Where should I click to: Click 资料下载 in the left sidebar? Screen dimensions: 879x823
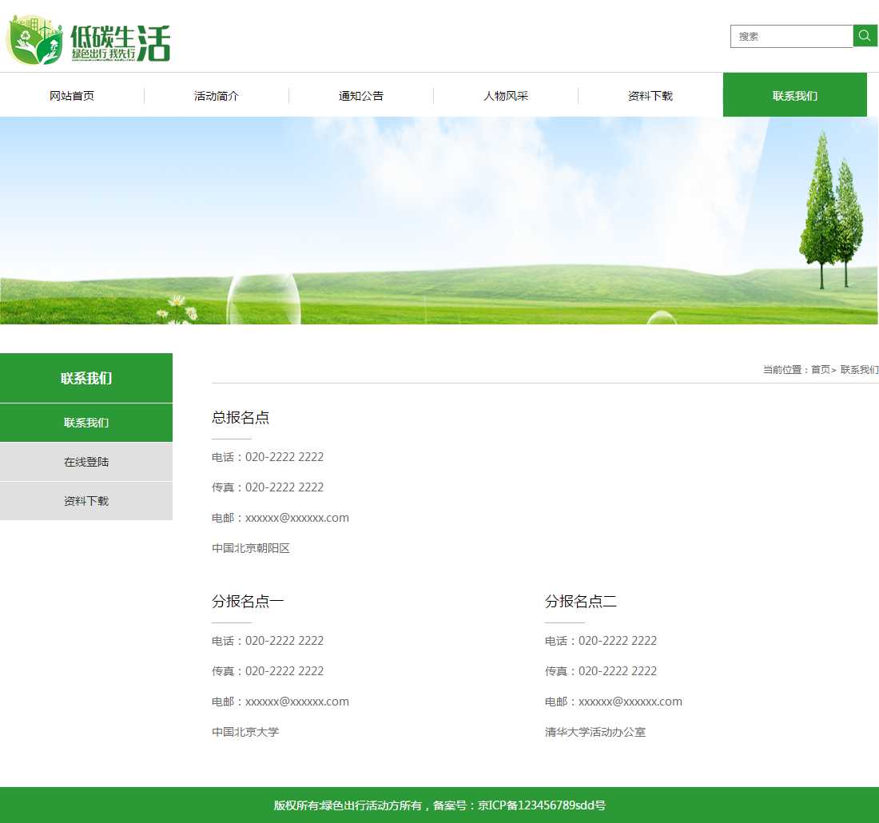86,501
